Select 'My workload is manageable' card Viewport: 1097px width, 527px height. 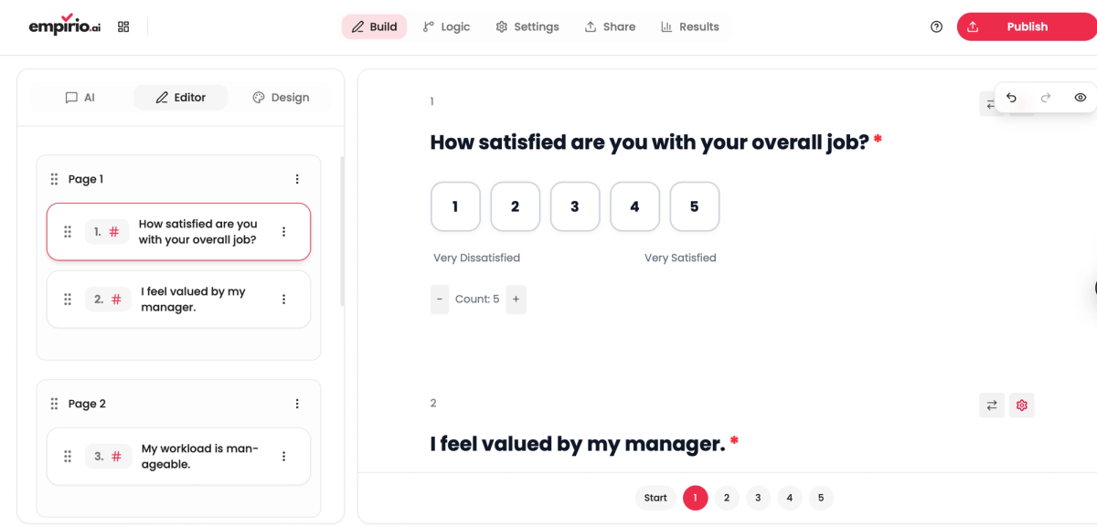178,457
